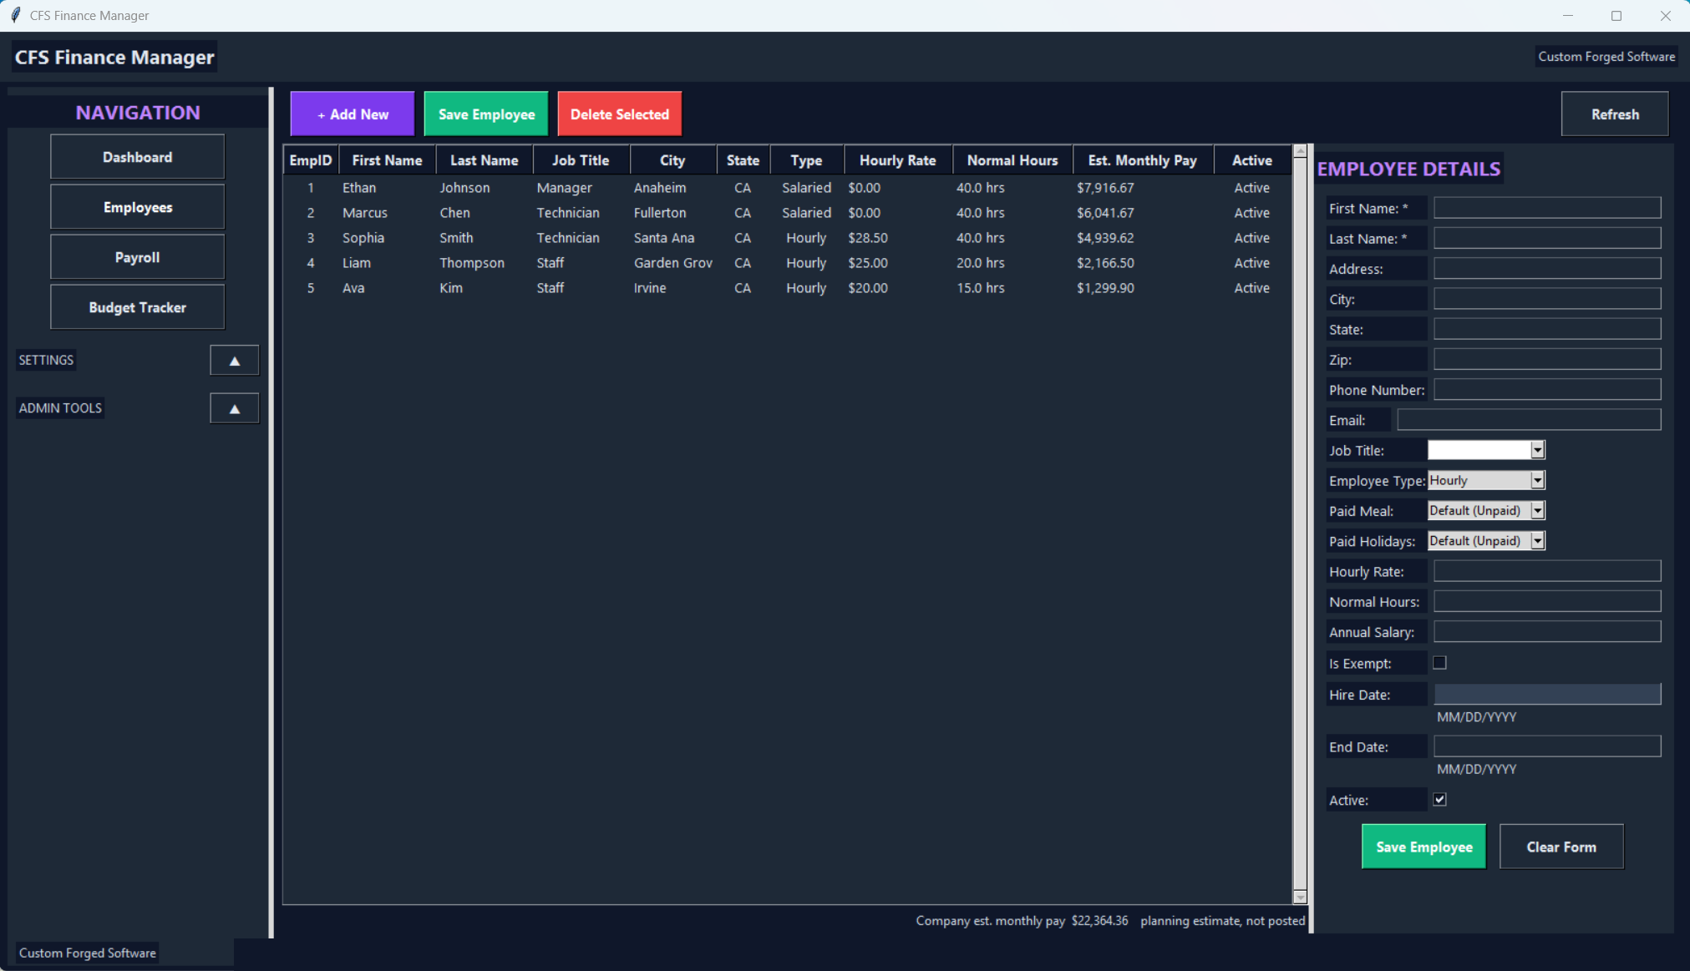Focus the Phone Number input field
1690x971 pixels.
[1547, 390]
